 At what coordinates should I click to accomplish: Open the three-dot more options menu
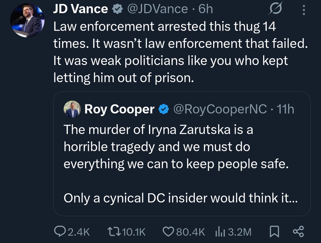(303, 10)
